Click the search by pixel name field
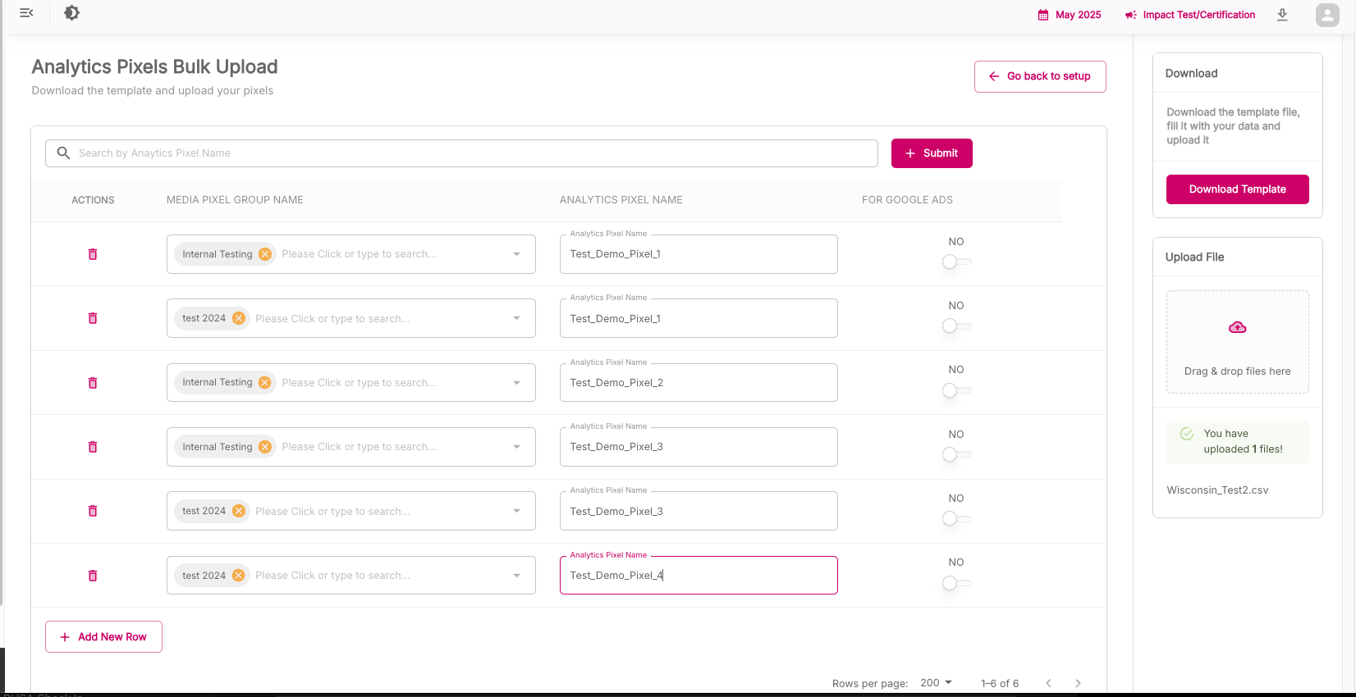Viewport: 1356px width, 697px height. tap(468, 153)
